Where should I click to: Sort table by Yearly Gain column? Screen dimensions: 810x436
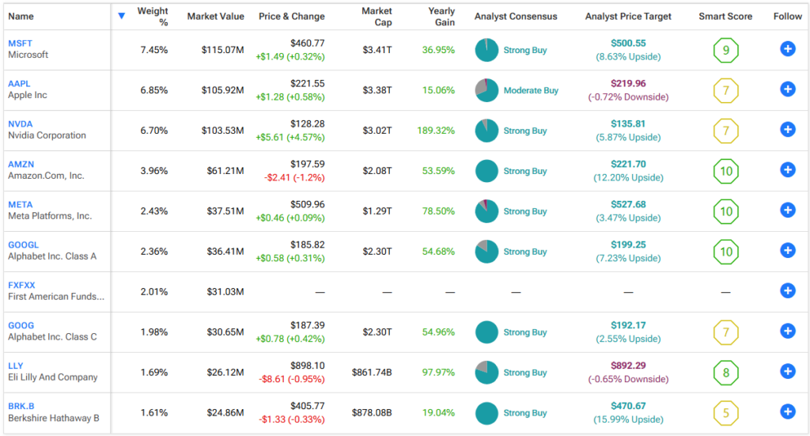[x=441, y=17]
